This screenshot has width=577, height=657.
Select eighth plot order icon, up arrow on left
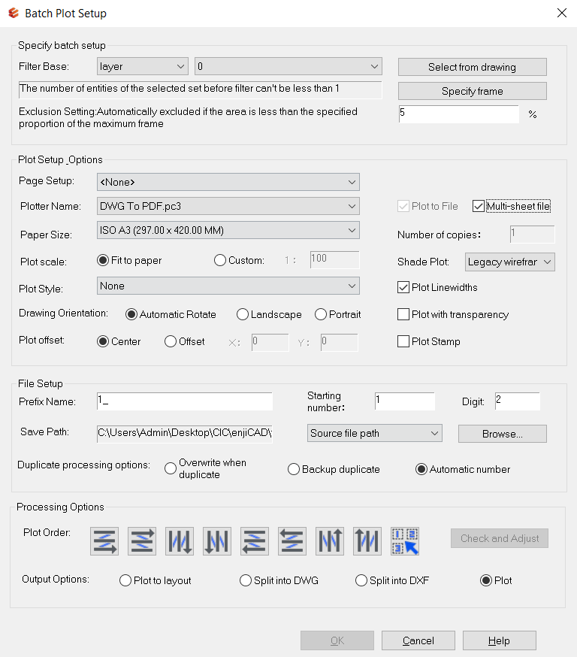(367, 540)
